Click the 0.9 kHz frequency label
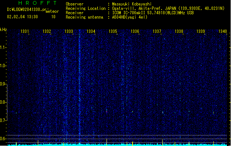This screenshot has width=231, height=146. [3, 84]
